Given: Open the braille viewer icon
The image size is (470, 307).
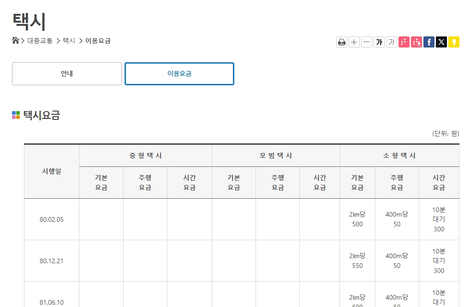Looking at the screenshot, I should click(x=404, y=41).
